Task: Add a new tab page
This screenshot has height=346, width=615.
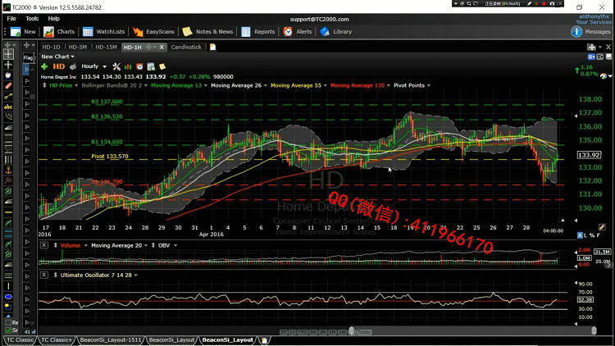Action: [212, 47]
